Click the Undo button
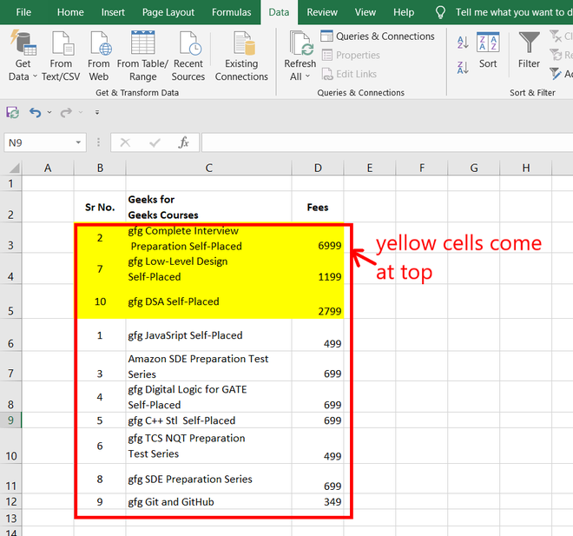 [x=35, y=113]
